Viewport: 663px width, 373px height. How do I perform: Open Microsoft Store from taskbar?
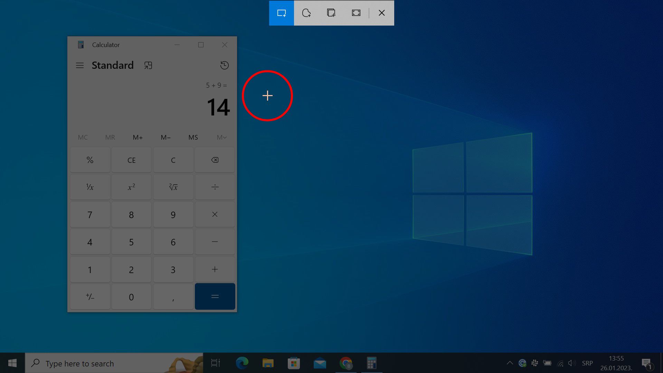[294, 363]
